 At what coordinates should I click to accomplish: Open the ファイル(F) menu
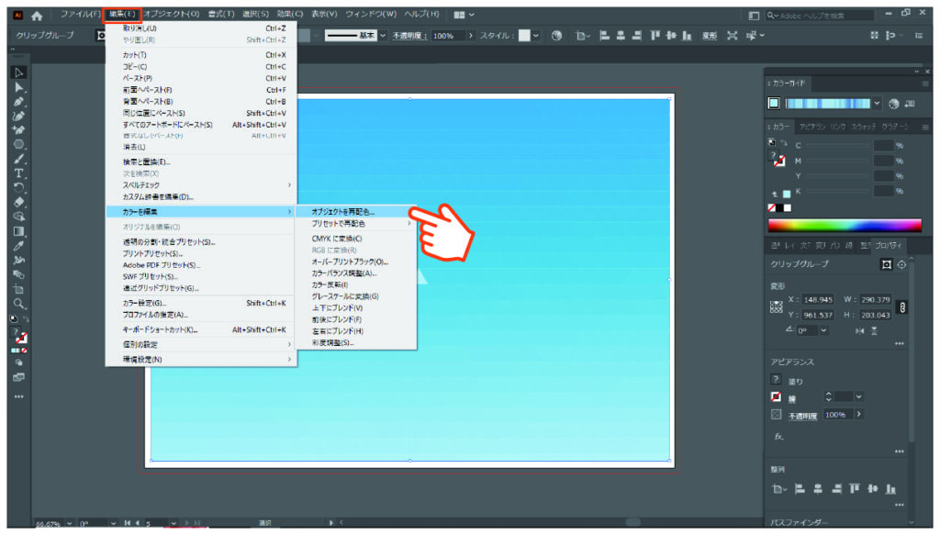coord(81,15)
